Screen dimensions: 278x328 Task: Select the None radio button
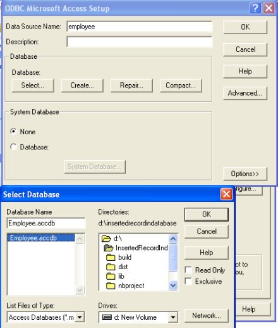coord(13,131)
